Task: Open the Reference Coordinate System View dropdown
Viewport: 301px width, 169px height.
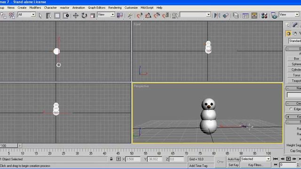Action: click(106, 15)
